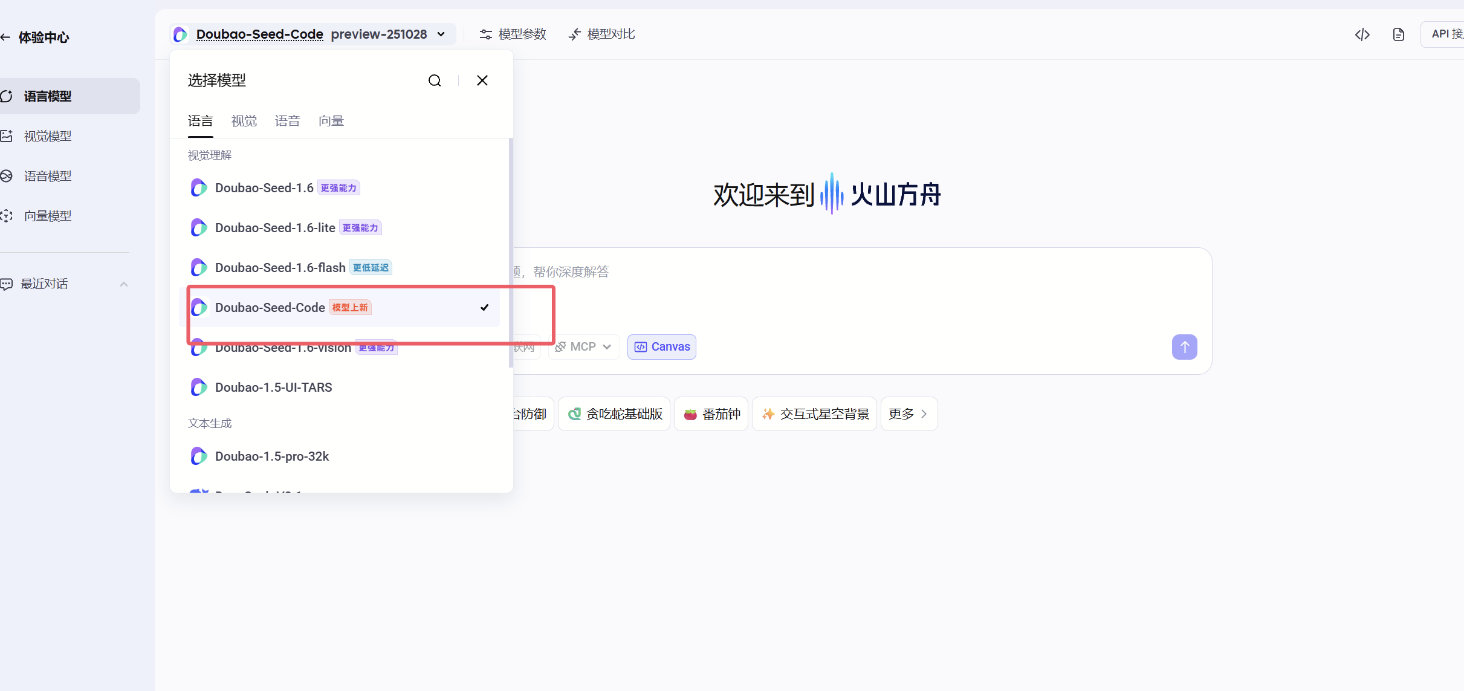Expand the MCP dropdown

coord(583,347)
